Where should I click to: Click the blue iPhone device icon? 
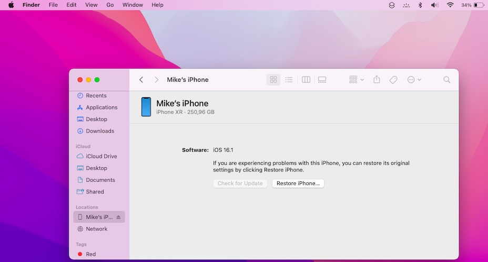(146, 107)
